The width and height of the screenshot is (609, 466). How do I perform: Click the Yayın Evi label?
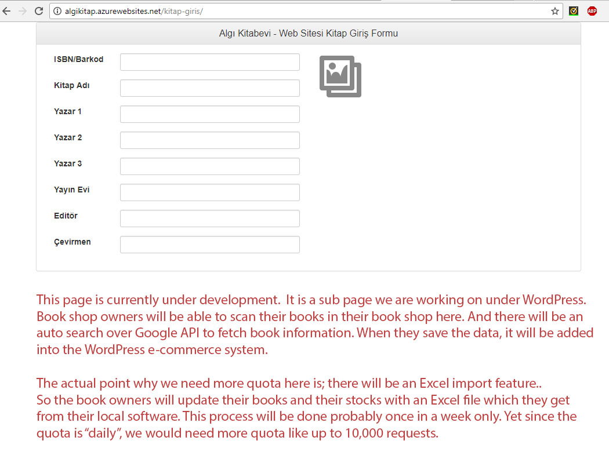(72, 190)
